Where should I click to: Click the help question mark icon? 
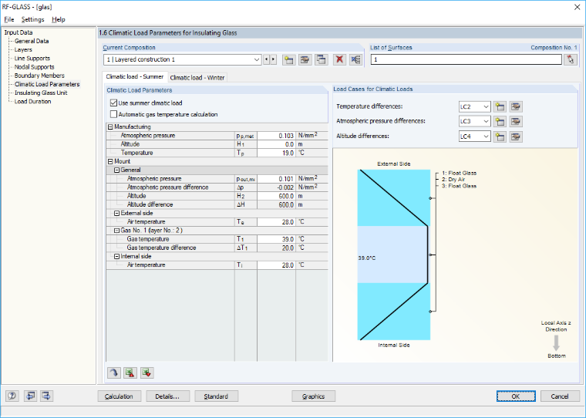pyautogui.click(x=12, y=396)
